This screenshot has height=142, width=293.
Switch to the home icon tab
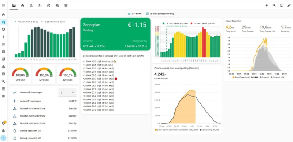click(x=23, y=5)
